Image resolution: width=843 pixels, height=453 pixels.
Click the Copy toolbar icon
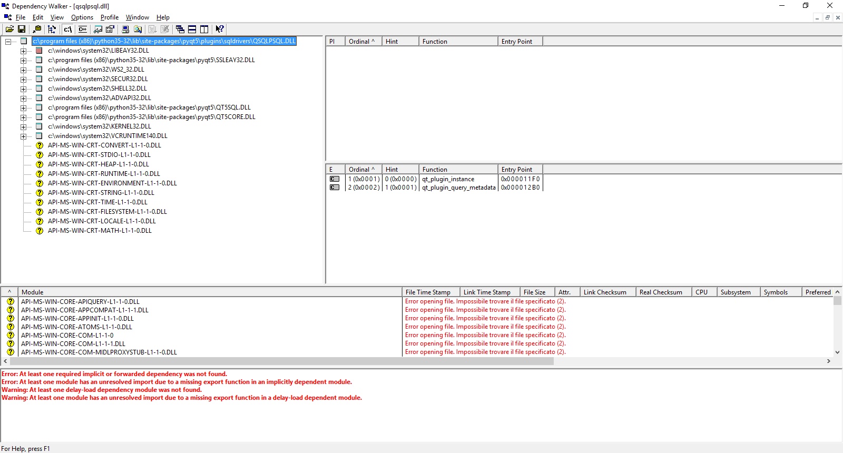pos(37,29)
